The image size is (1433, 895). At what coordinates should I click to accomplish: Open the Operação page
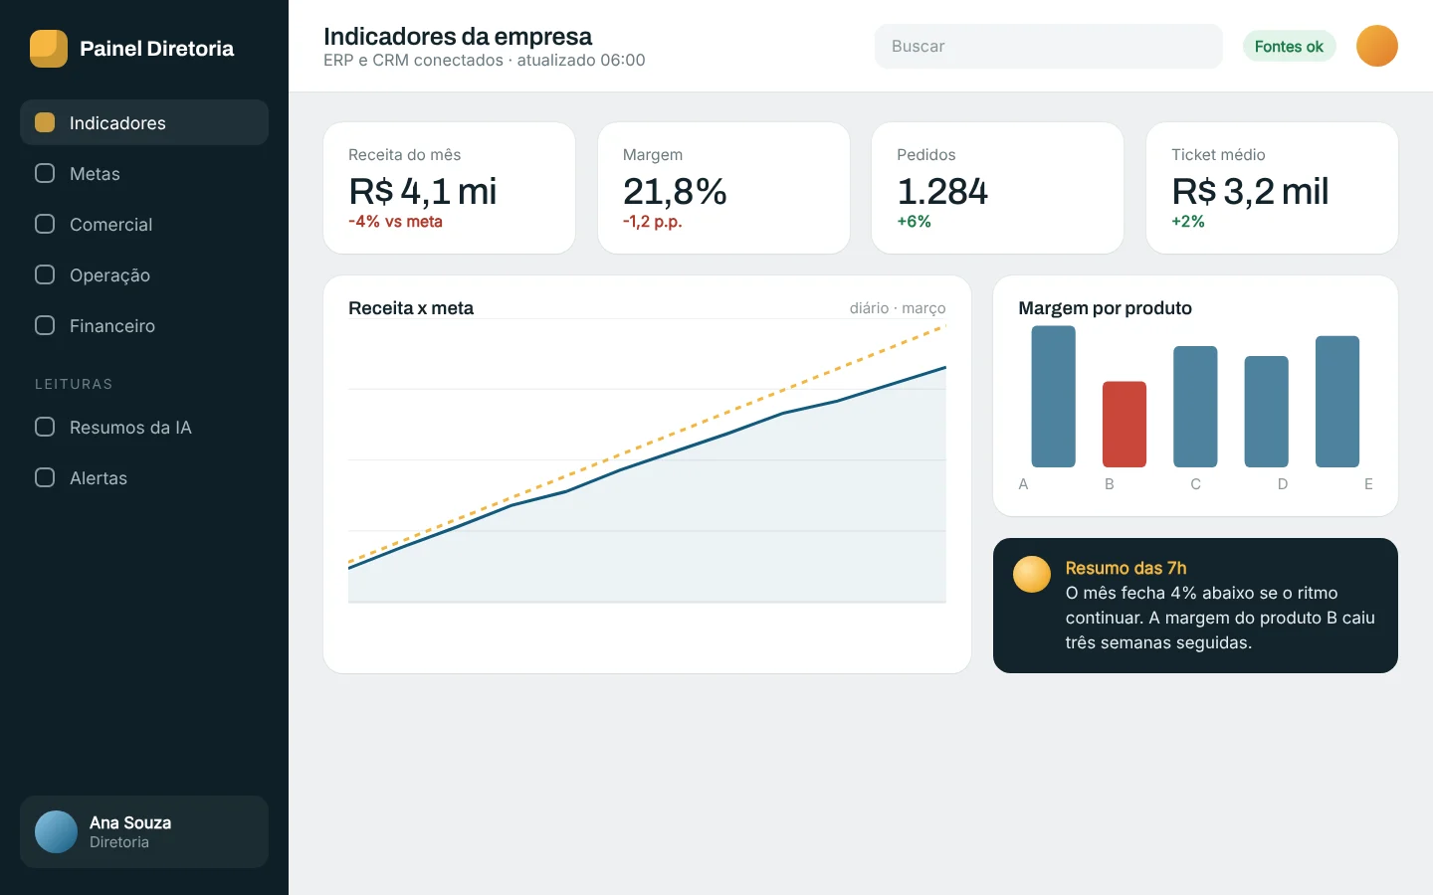144,274
